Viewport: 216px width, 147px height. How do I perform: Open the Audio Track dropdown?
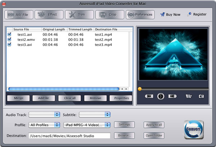[x=44, y=115]
